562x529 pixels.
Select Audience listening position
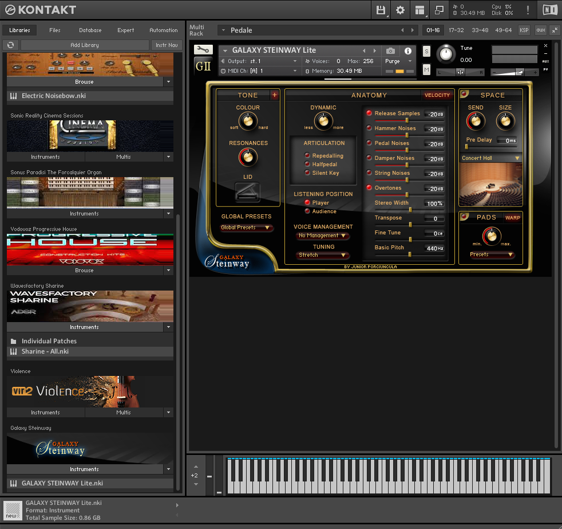coord(307,211)
